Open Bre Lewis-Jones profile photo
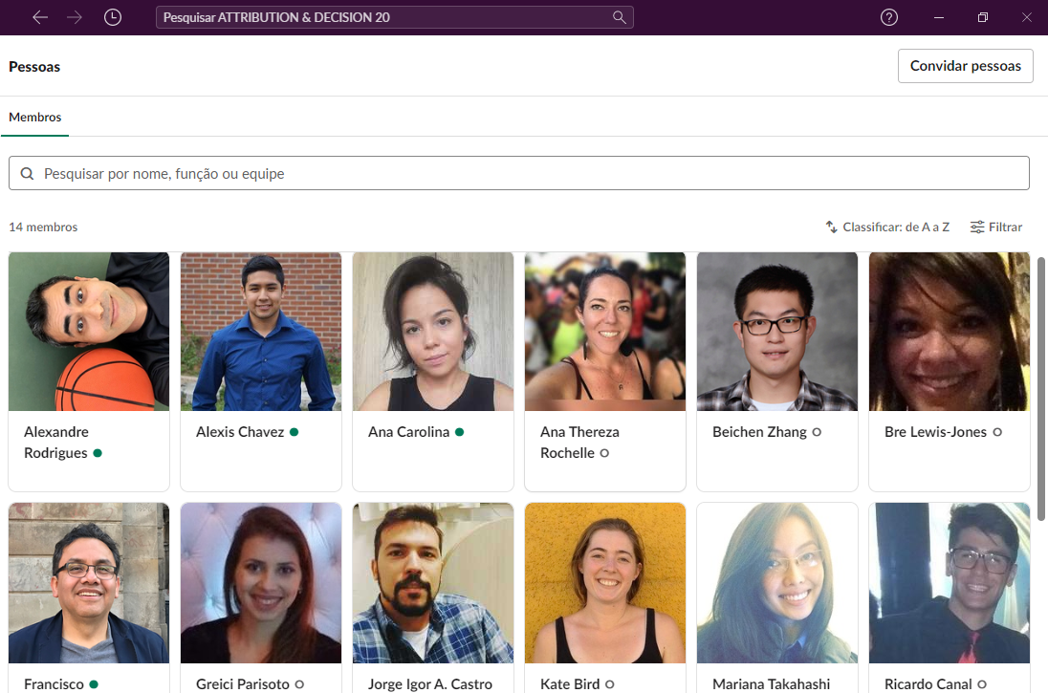The width and height of the screenshot is (1048, 693). point(950,332)
